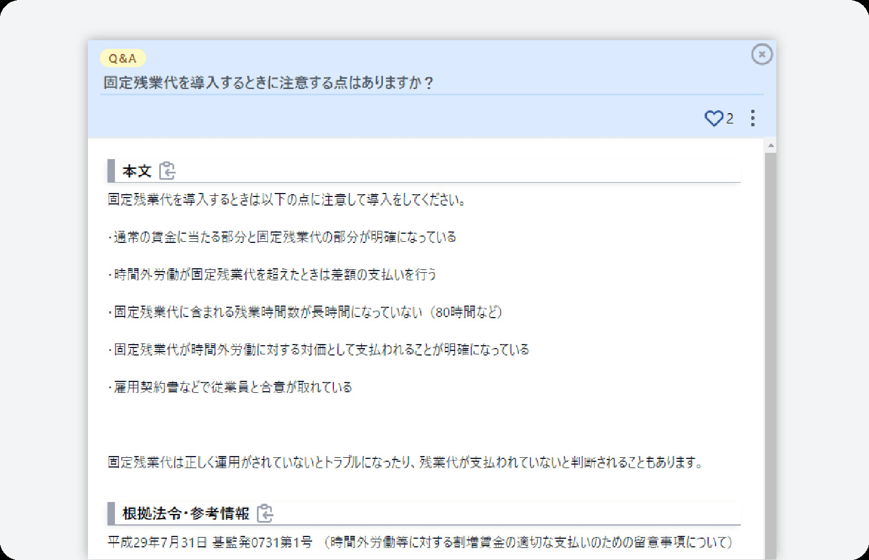Click the reference line 基監発0731第1号
Screen dimensions: 869x560
pyautogui.click(x=420, y=542)
